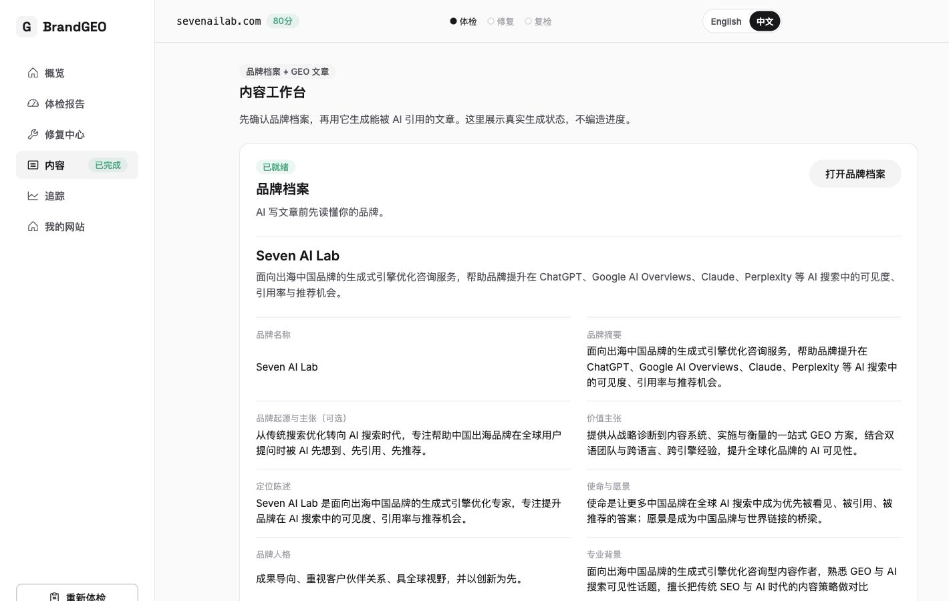Select 中文 language option
The image size is (949, 601).
pyautogui.click(x=765, y=21)
